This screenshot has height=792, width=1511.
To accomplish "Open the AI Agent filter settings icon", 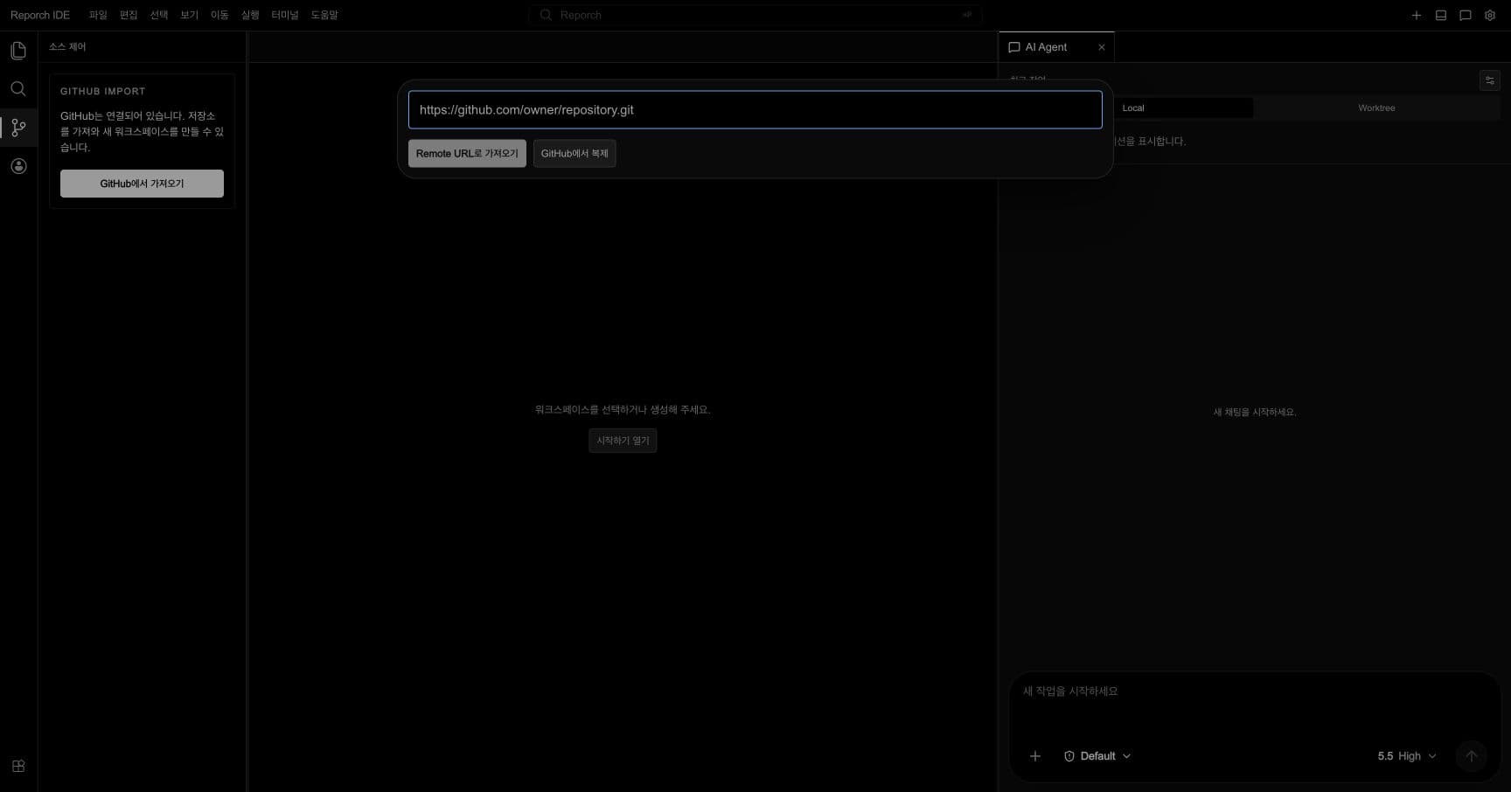I will pyautogui.click(x=1490, y=80).
